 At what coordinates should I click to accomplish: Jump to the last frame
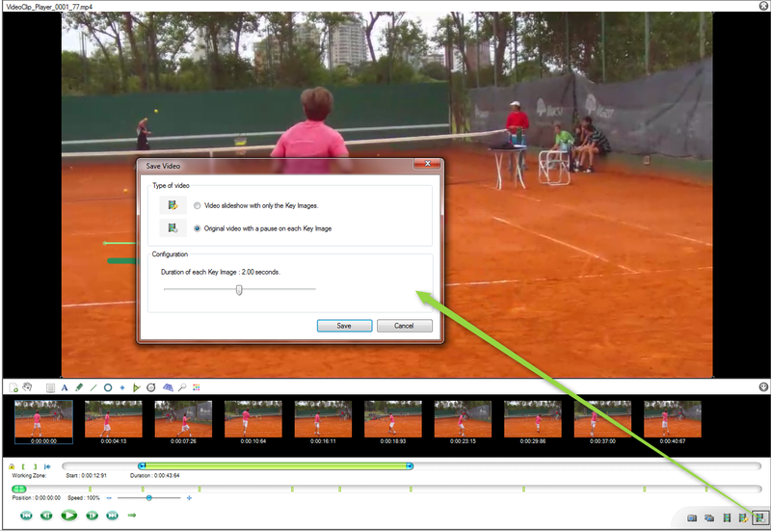click(112, 516)
